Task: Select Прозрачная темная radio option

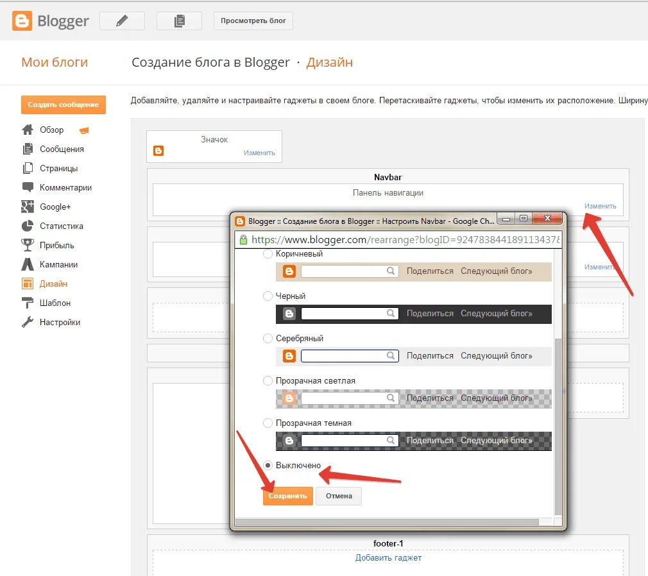Action: coord(268,423)
